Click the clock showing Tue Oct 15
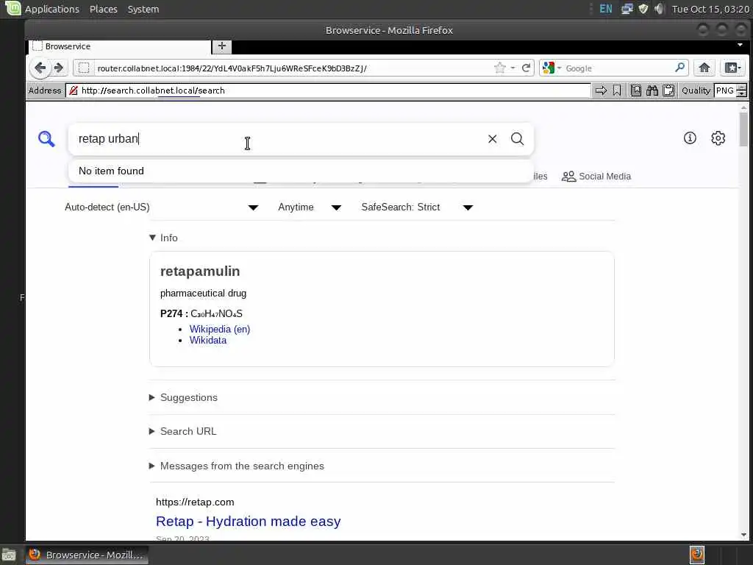Viewport: 753px width, 565px height. click(711, 9)
